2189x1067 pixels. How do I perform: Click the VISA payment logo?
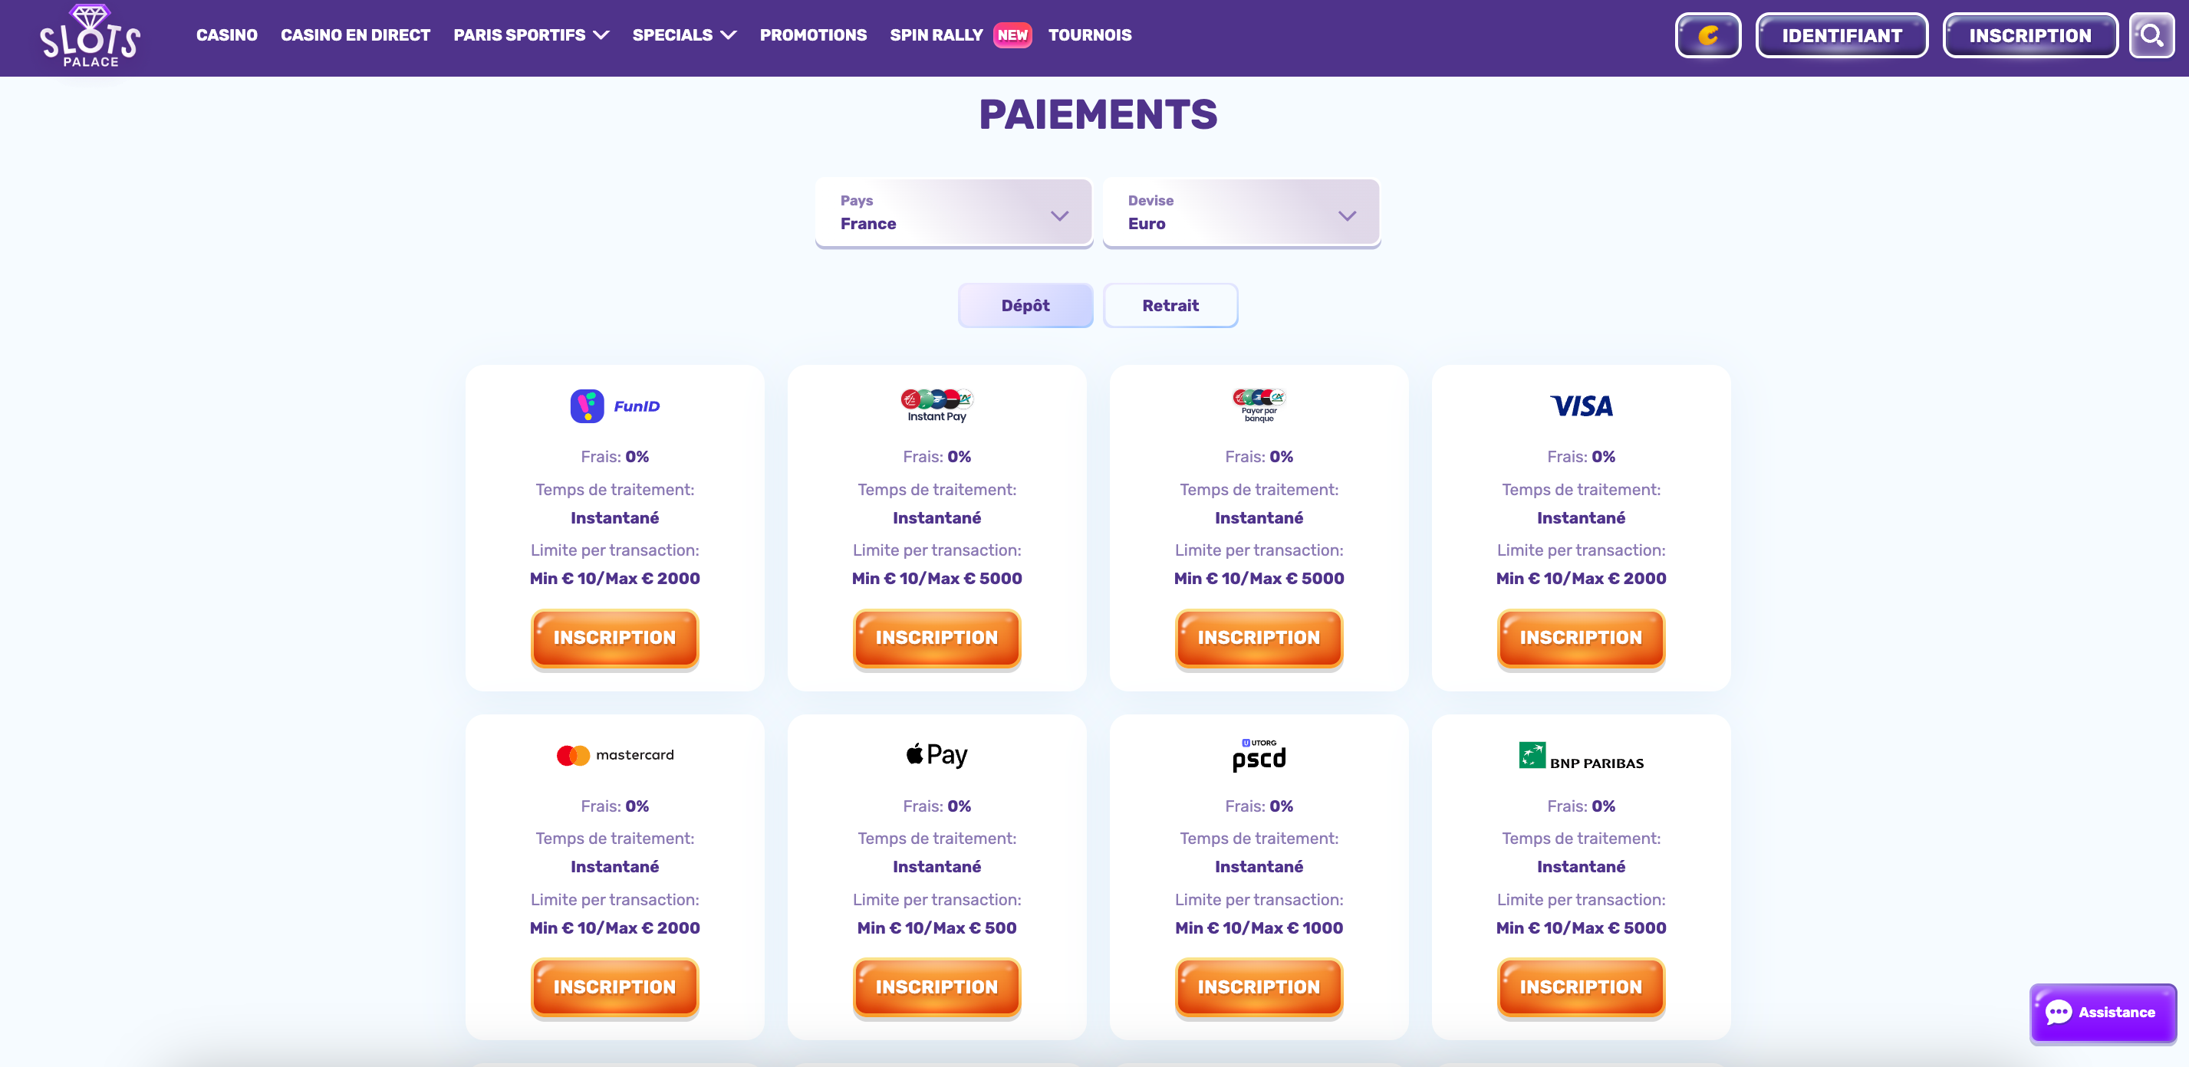1581,406
